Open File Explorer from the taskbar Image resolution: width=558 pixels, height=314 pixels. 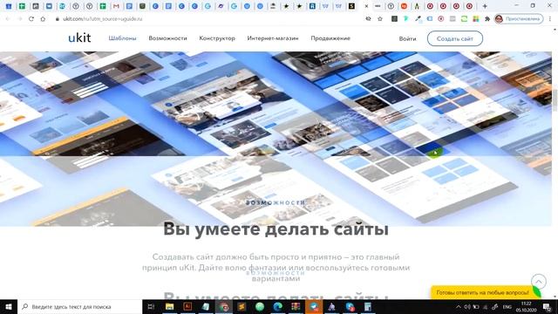[x=169, y=306]
